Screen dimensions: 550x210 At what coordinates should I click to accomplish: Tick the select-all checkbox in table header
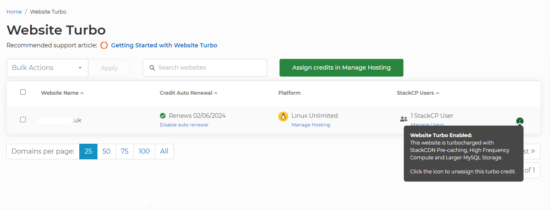point(23,92)
